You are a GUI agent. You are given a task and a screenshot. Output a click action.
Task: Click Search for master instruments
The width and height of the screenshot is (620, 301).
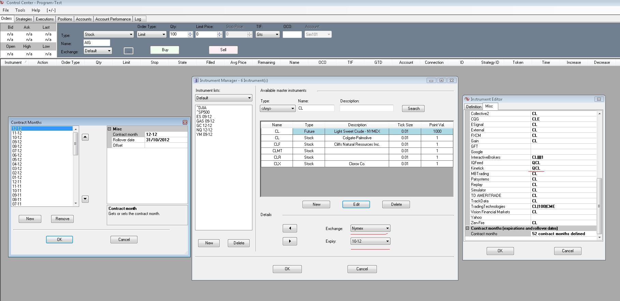pos(413,109)
